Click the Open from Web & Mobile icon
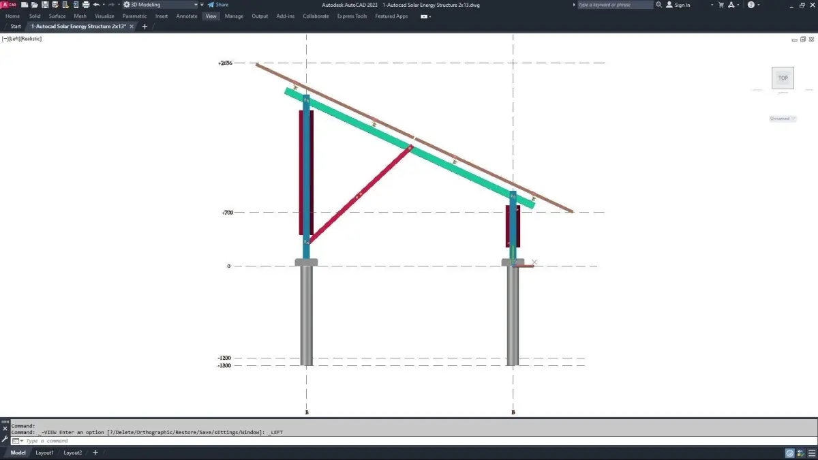 [x=65, y=5]
